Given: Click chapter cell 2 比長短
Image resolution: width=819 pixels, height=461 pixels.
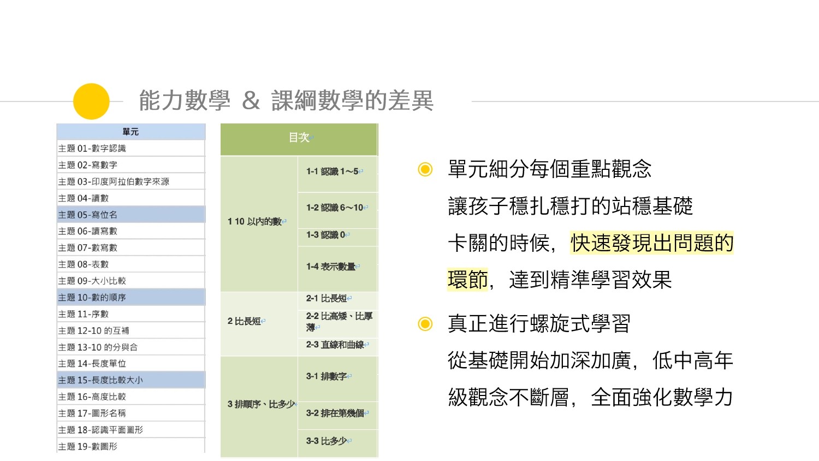Looking at the screenshot, I should click(x=259, y=324).
